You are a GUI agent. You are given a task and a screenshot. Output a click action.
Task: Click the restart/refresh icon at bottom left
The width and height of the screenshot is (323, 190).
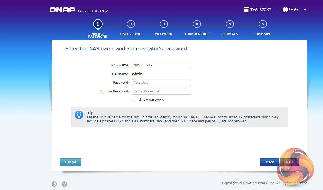tap(64, 184)
